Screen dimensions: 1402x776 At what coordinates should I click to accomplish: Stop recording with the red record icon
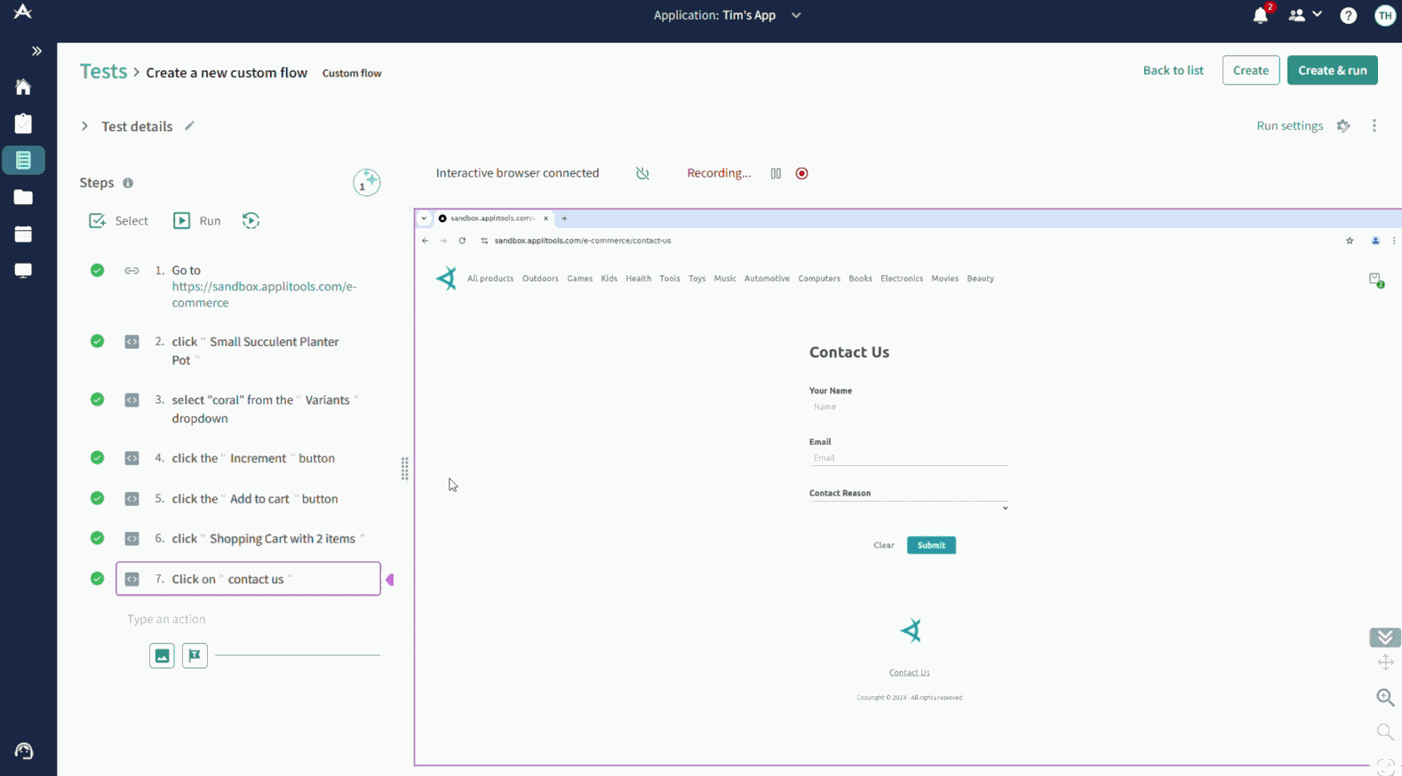coord(801,173)
